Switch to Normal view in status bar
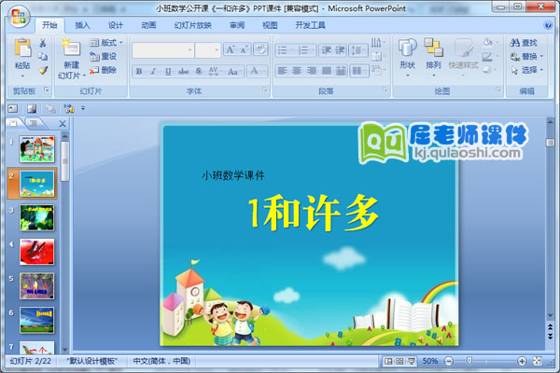This screenshot has width=560, height=373. tap(388, 361)
